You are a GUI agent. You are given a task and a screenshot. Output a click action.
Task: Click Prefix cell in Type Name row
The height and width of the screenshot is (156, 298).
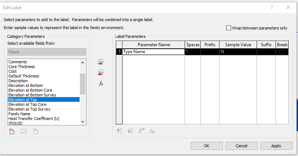click(x=210, y=52)
